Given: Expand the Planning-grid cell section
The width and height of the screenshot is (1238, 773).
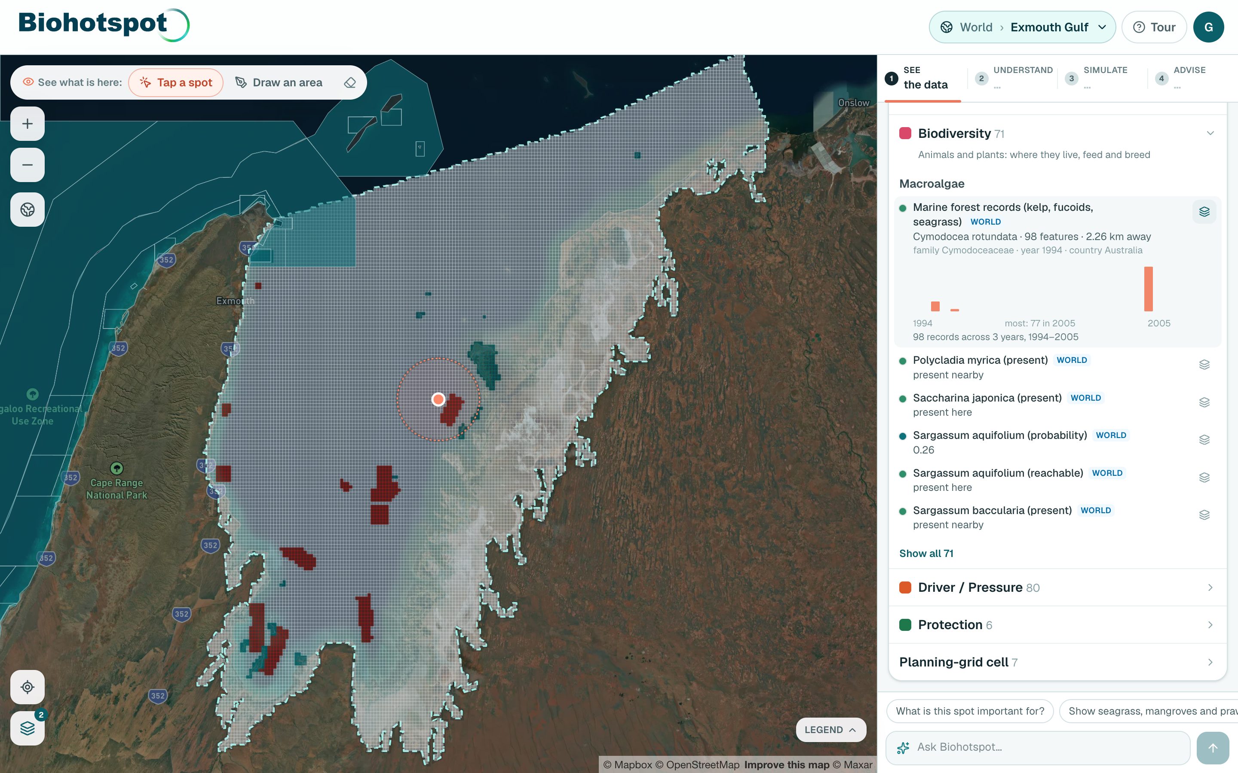Looking at the screenshot, I should (x=1057, y=662).
